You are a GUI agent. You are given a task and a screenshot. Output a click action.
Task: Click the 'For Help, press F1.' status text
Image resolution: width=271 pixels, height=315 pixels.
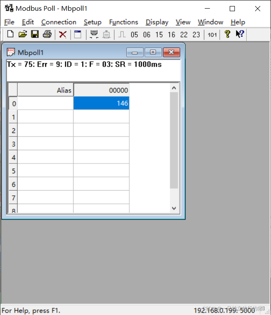coord(31,310)
